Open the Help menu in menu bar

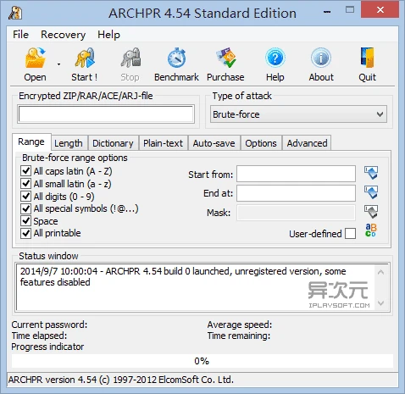108,35
